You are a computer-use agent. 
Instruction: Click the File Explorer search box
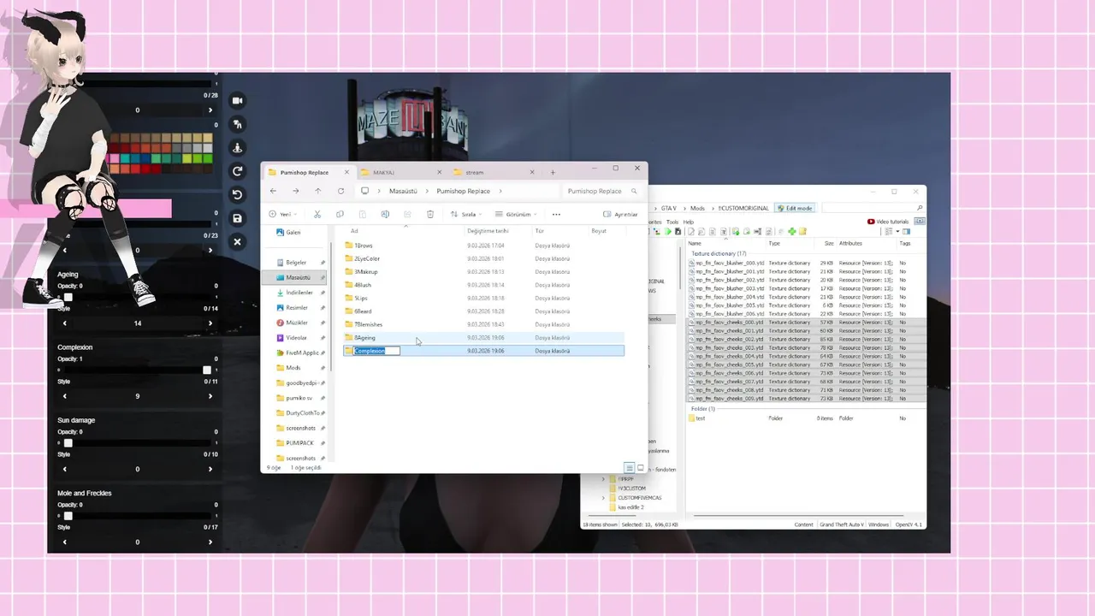click(x=601, y=191)
